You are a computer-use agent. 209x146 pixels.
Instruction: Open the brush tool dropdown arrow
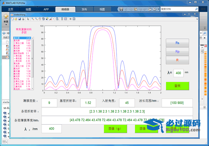point(53,19)
